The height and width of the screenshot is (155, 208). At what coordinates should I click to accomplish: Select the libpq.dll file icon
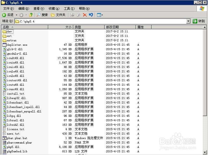point(4,116)
